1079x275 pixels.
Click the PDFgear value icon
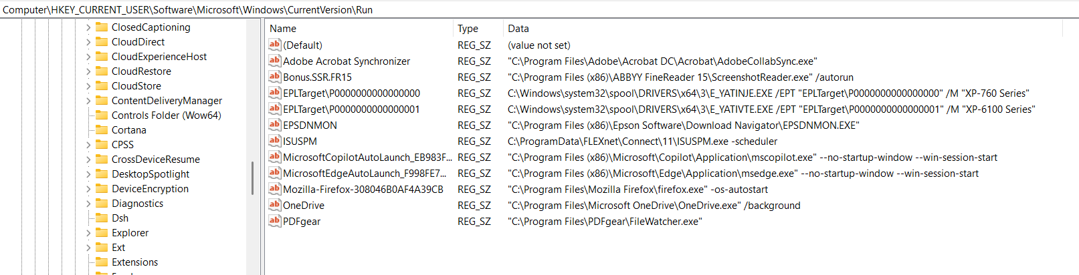click(x=275, y=221)
